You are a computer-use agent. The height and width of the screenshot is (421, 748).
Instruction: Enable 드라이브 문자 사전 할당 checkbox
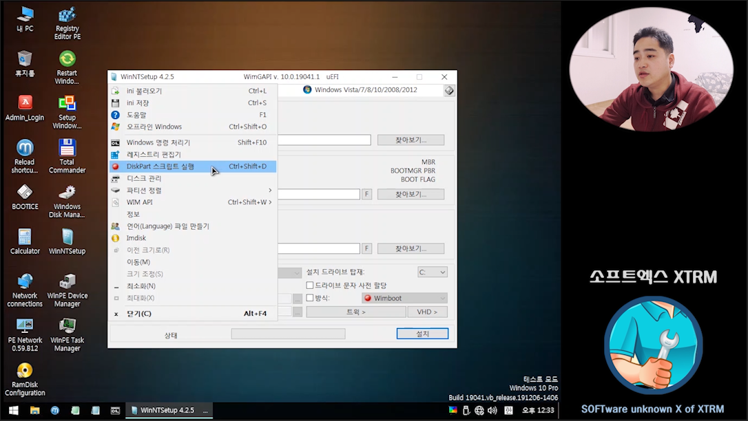tap(309, 285)
